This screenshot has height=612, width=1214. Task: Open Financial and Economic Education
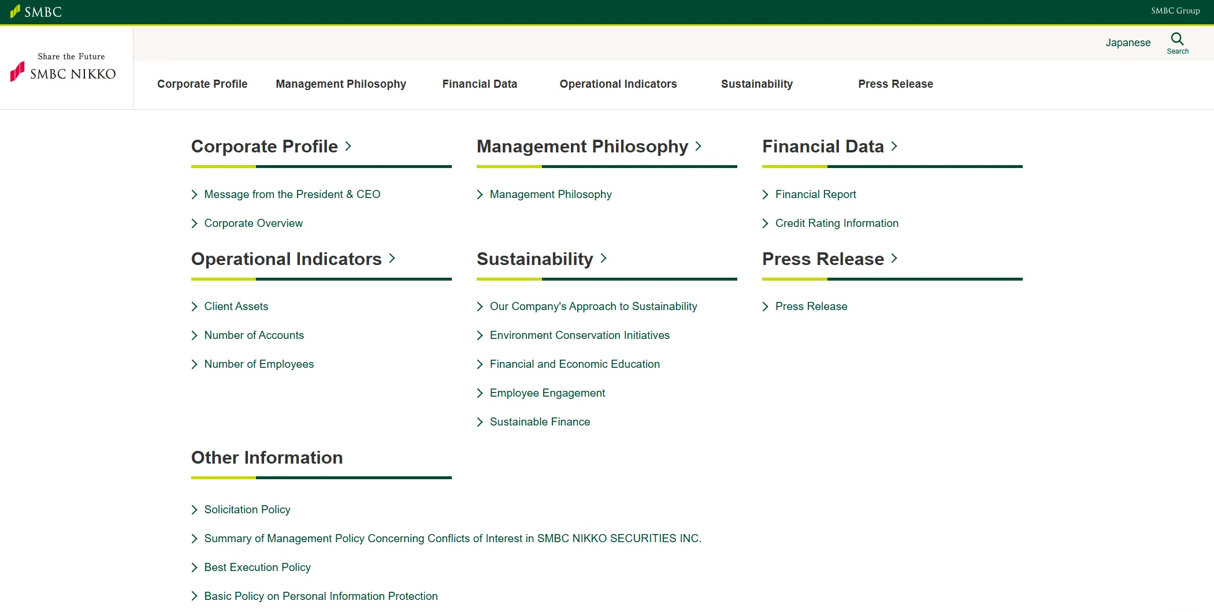tap(575, 364)
